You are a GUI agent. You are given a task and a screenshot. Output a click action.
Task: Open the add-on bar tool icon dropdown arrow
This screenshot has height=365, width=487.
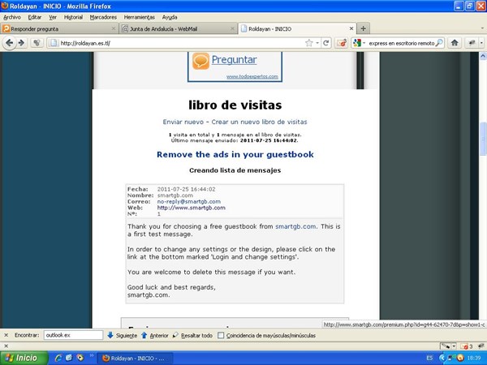click(454, 346)
